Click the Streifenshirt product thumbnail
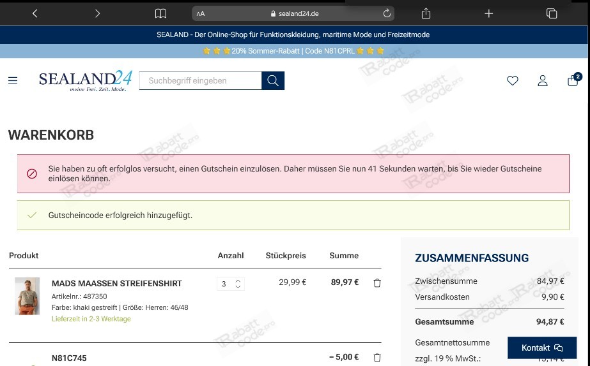The width and height of the screenshot is (590, 366). click(27, 296)
